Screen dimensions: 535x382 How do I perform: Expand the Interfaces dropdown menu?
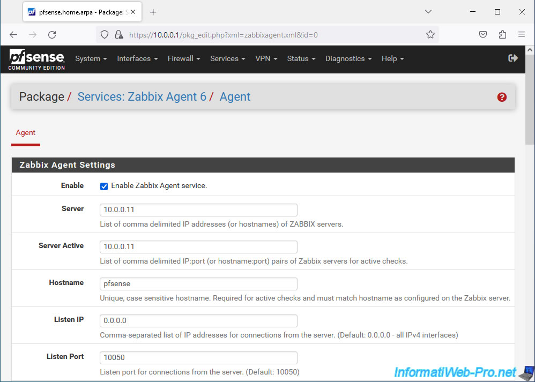click(x=138, y=58)
